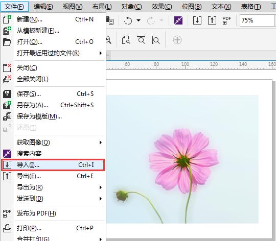Choose 搜索内容 menu entry
Image resolution: width=276 pixels, height=241 pixels.
[x=53, y=154]
